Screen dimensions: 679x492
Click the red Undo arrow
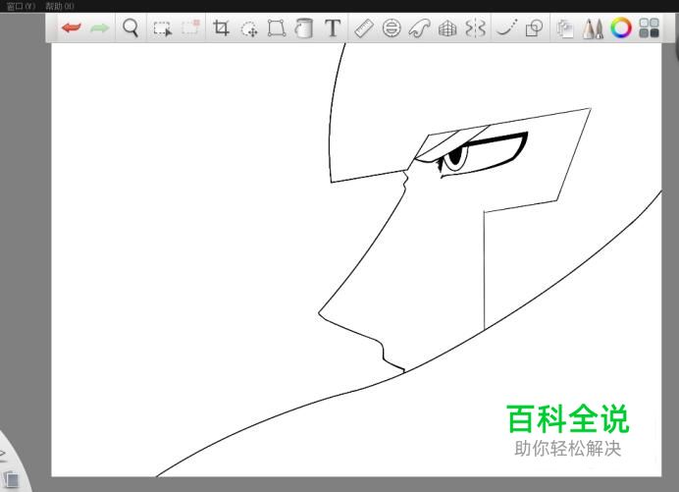pos(72,28)
